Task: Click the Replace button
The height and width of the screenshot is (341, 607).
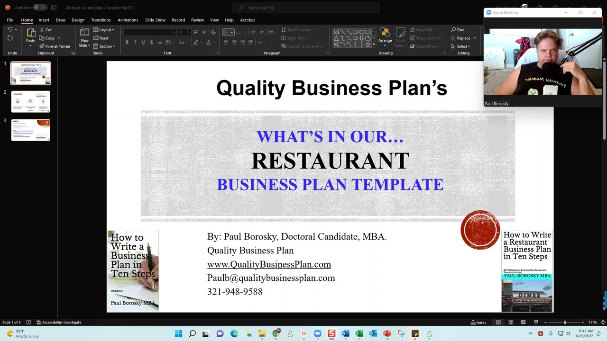Action: (x=460, y=38)
